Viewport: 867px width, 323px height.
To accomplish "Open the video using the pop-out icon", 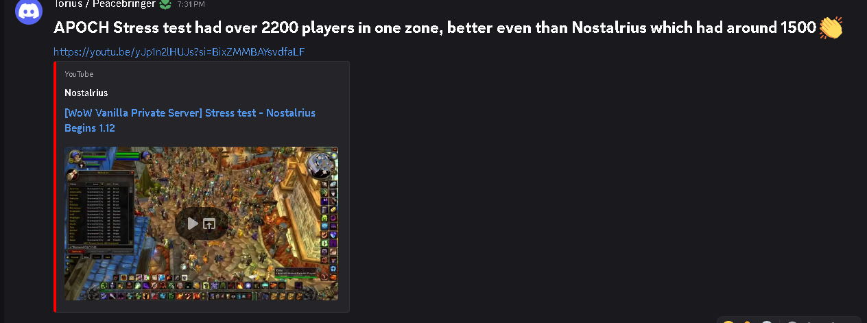I will [x=209, y=224].
